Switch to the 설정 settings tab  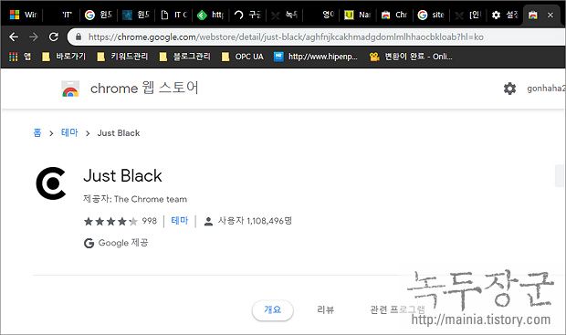[x=505, y=15]
